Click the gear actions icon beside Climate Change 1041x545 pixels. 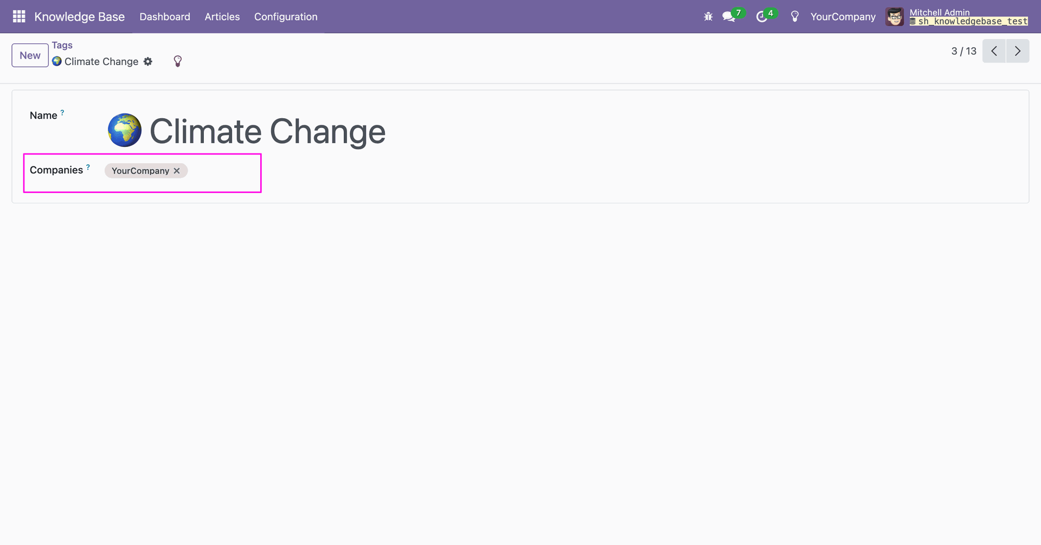148,62
